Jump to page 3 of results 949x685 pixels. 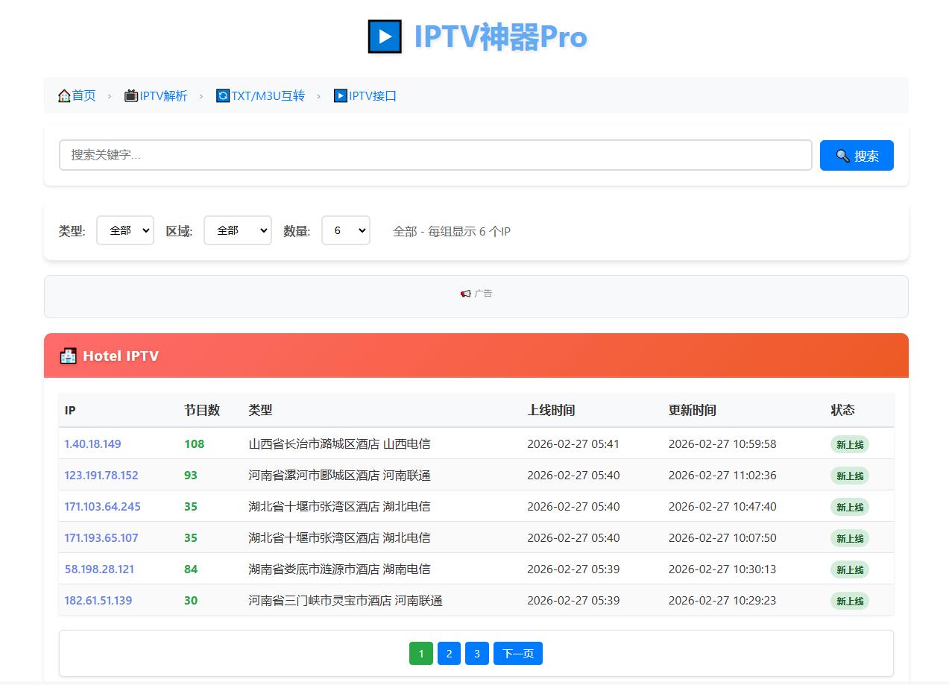click(476, 654)
